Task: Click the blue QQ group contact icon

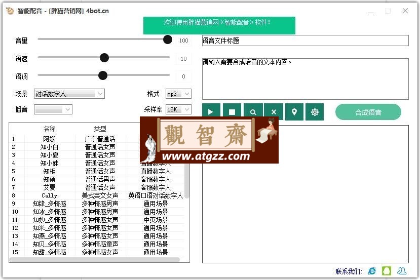Action: pos(402,271)
